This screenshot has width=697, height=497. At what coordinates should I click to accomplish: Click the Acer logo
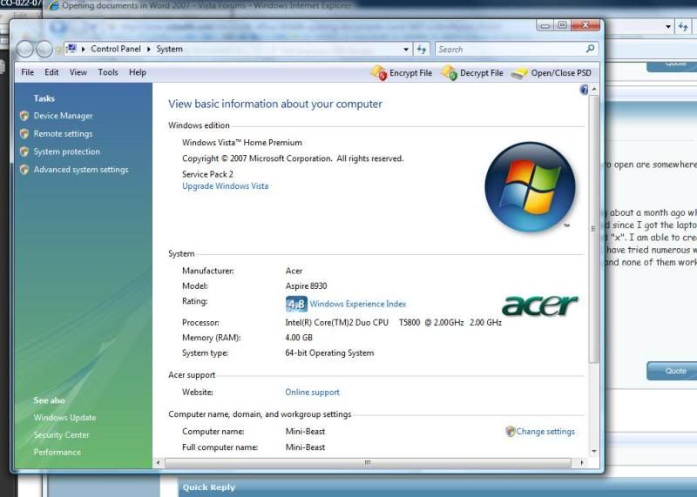point(539,306)
